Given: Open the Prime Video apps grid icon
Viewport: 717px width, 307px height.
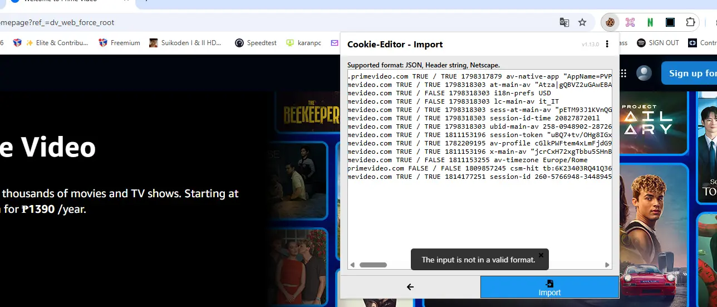Looking at the screenshot, I should tap(623, 74).
